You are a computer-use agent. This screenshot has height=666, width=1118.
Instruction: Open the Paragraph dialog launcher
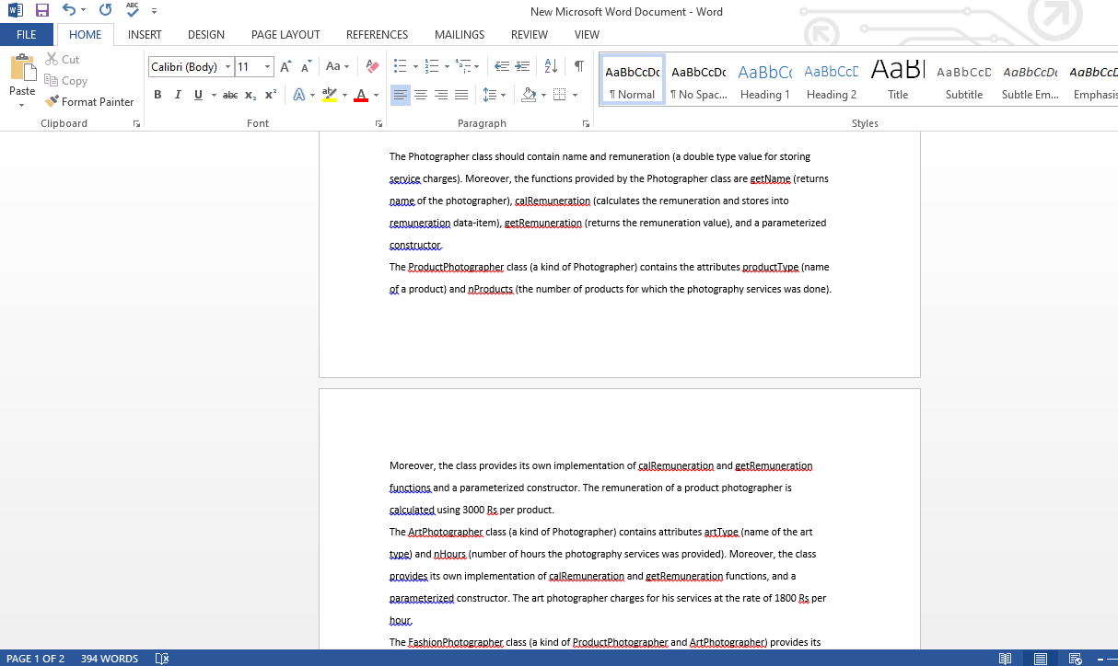pos(587,123)
